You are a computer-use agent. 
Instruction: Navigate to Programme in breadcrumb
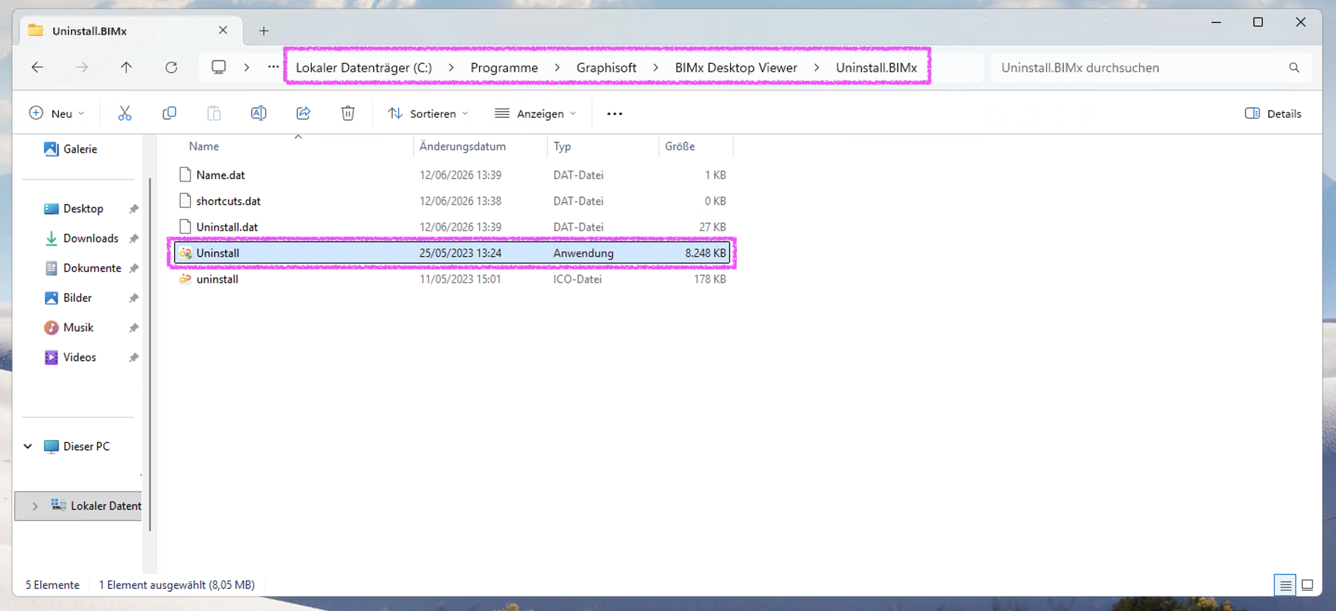point(504,67)
